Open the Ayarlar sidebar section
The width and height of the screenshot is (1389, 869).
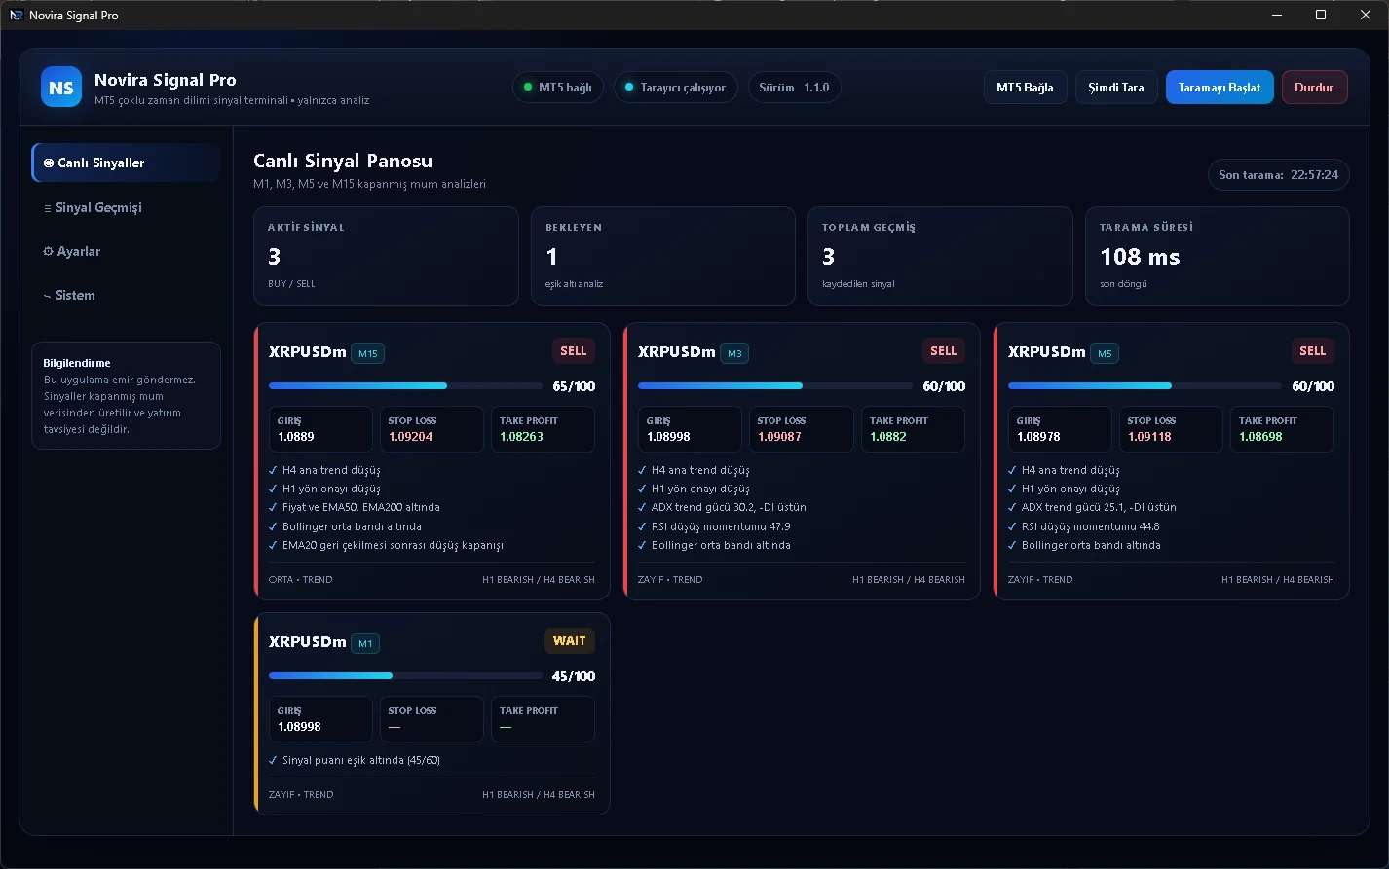click(127, 251)
